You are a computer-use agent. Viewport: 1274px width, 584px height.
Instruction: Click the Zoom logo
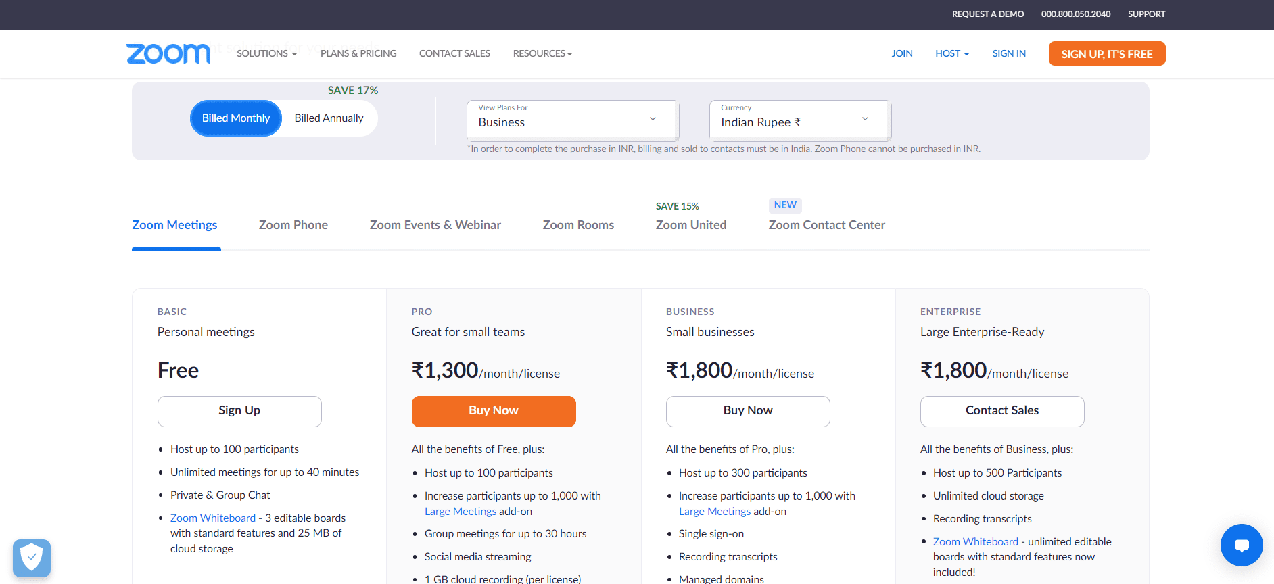[168, 53]
